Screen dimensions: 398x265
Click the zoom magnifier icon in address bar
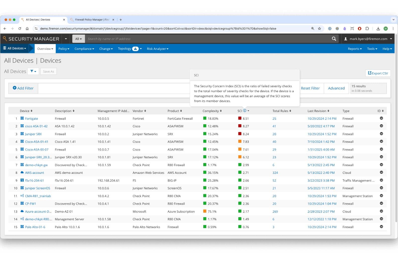(313, 29)
